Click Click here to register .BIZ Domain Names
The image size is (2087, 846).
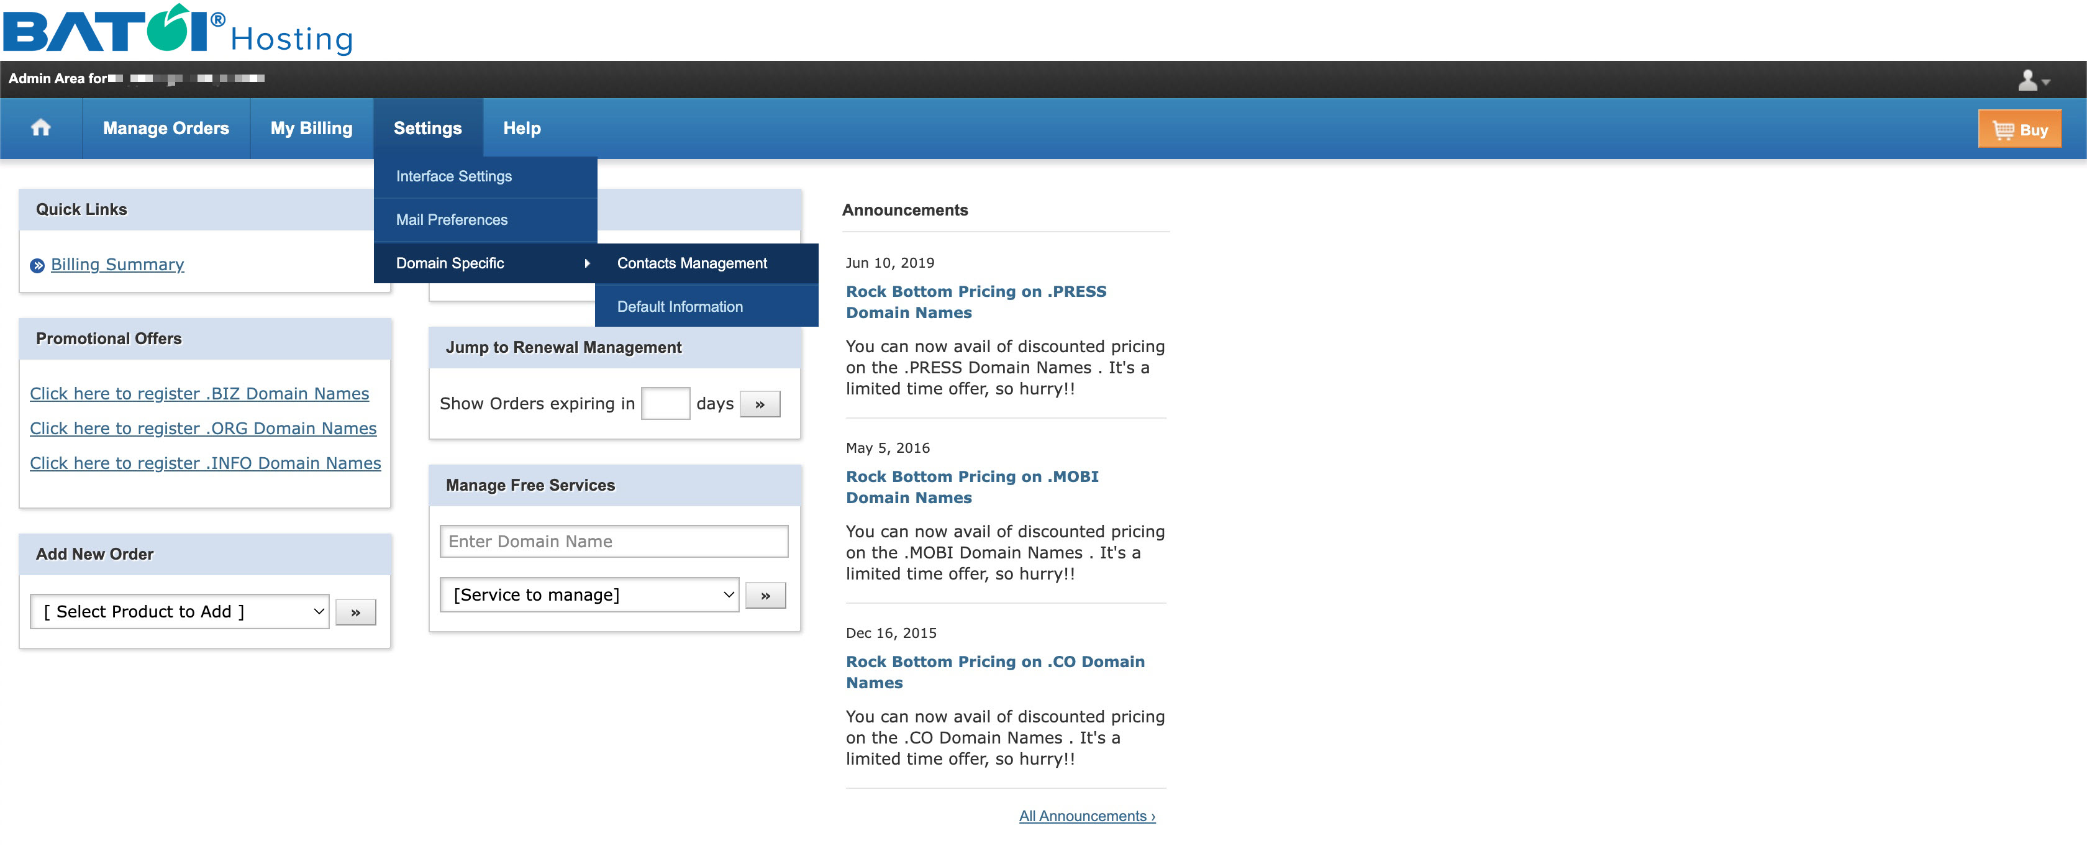(x=199, y=393)
